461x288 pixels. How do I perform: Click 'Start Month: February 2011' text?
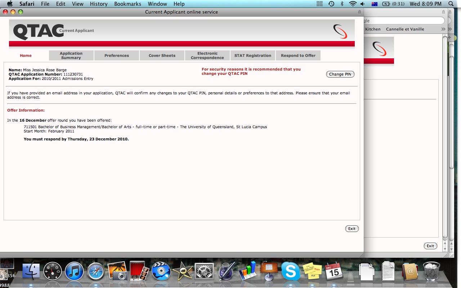(x=49, y=131)
